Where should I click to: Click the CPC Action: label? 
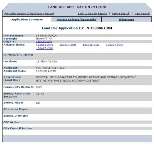tap(12, 122)
